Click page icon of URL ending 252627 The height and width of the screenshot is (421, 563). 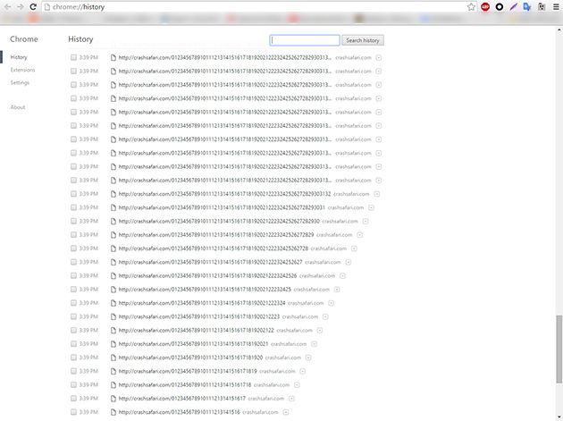click(113, 262)
